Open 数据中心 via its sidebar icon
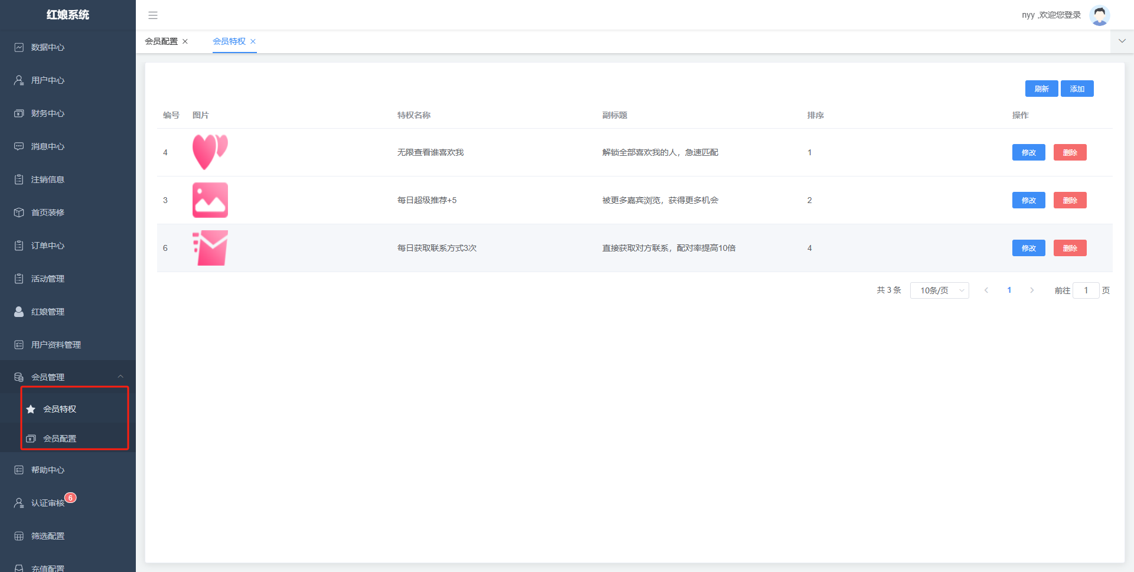 point(19,47)
